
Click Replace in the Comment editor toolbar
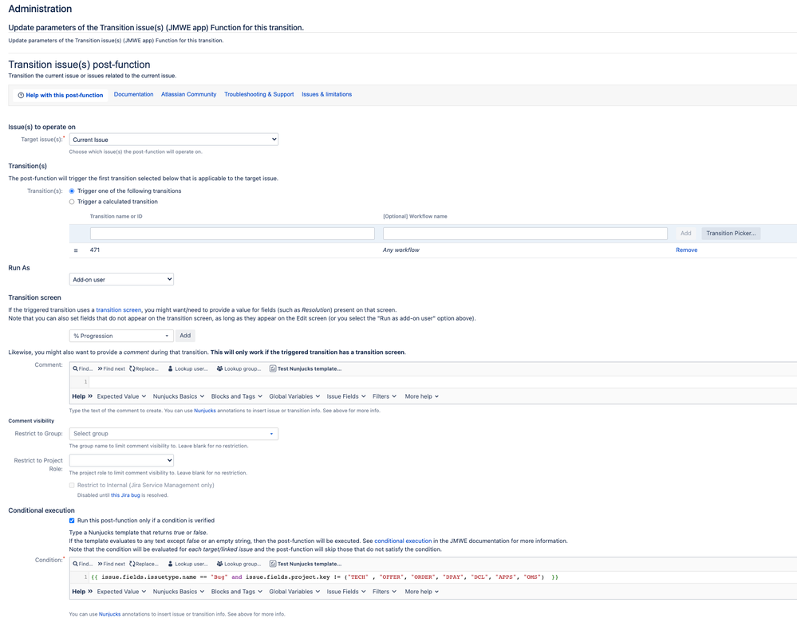pos(144,369)
